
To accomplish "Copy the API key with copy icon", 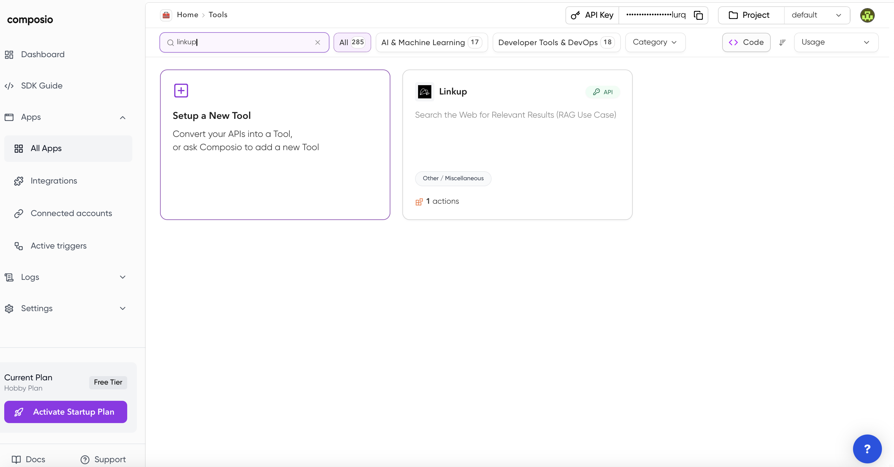I will click(698, 15).
